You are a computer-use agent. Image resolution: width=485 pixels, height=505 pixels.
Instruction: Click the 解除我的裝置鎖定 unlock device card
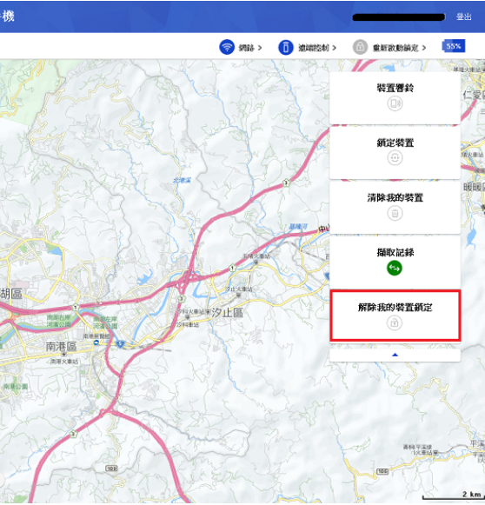tap(395, 316)
